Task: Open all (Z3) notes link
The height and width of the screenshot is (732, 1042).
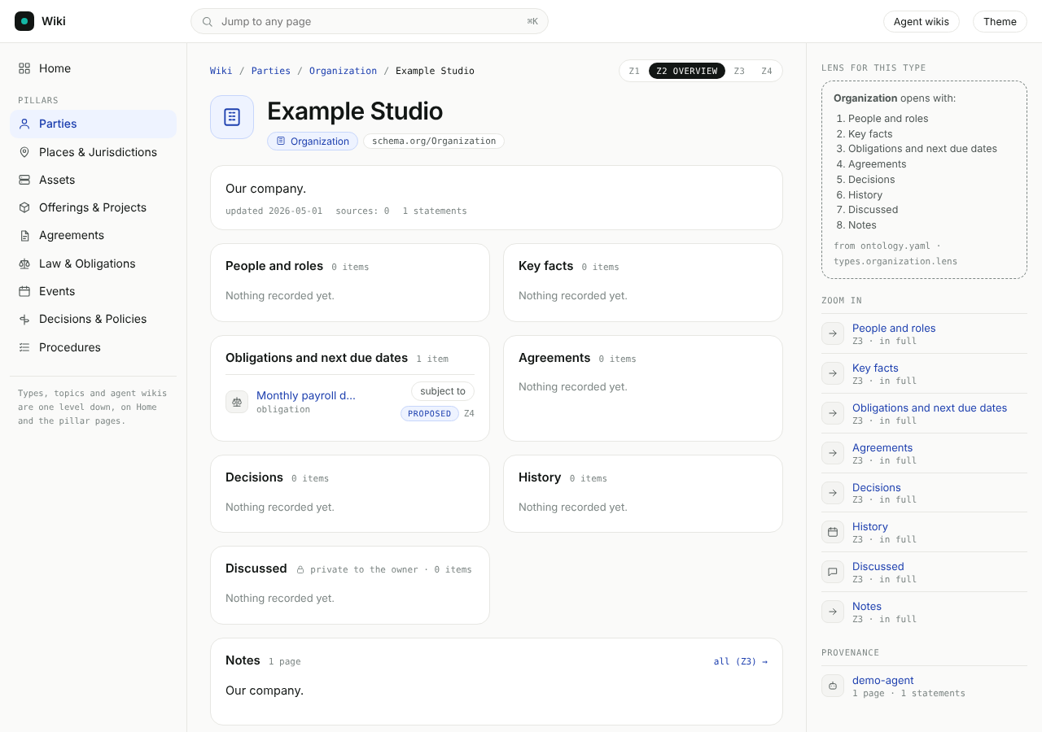Action: click(x=741, y=661)
